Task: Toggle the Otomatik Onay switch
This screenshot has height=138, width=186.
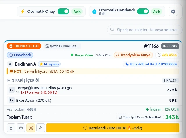Action: [x=63, y=12]
